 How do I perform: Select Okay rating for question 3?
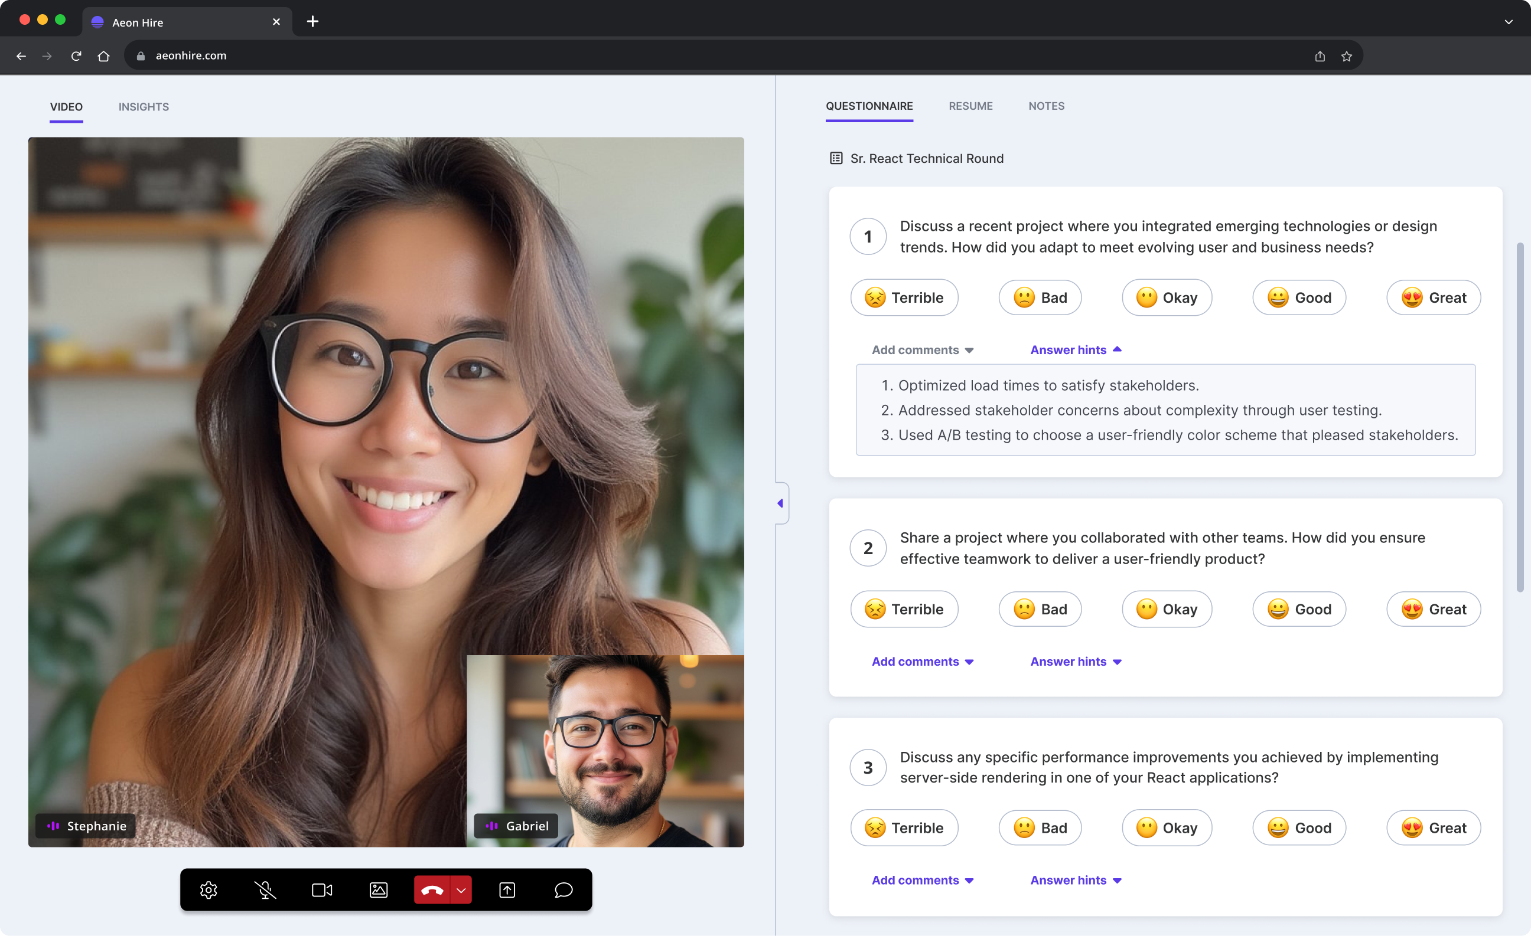coord(1166,828)
